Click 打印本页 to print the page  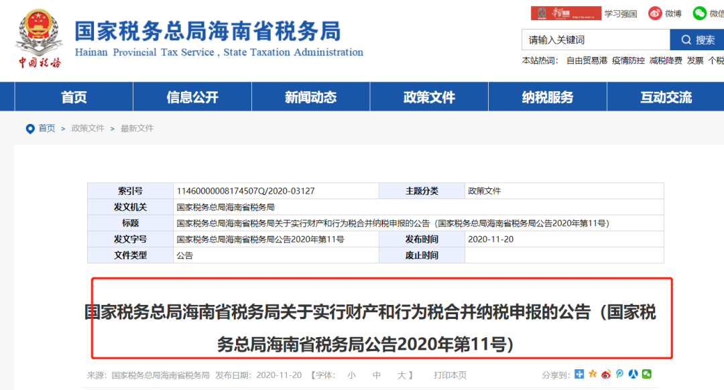click(451, 375)
